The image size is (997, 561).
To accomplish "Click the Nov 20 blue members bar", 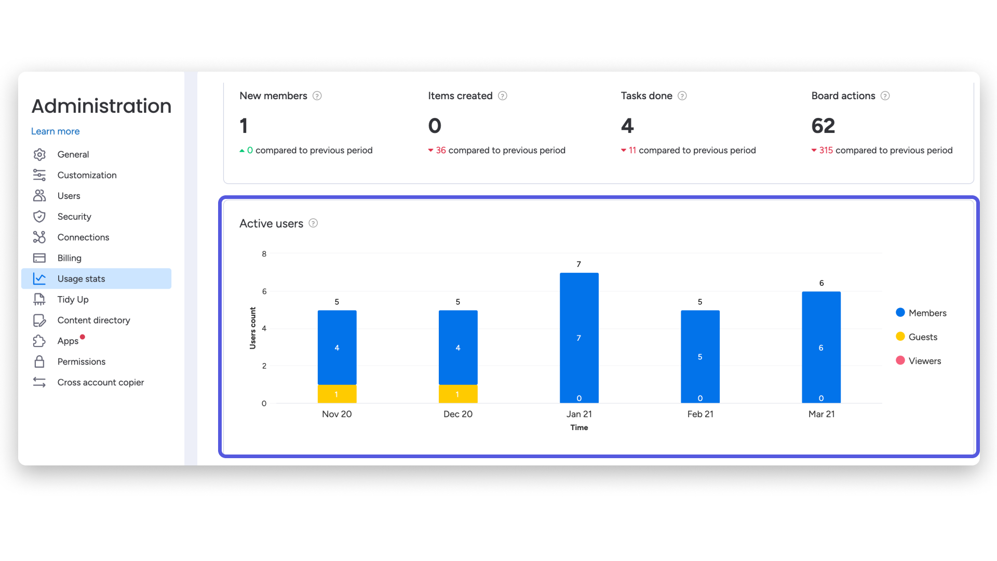I will 337,348.
